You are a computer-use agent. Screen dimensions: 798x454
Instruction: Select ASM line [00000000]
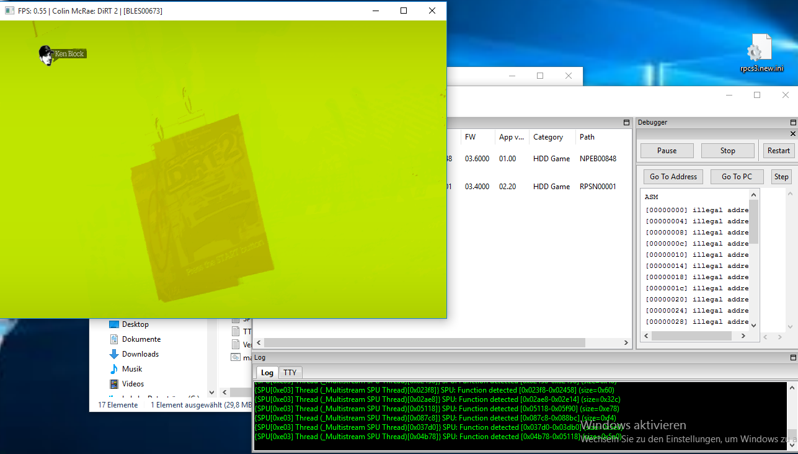(x=697, y=210)
